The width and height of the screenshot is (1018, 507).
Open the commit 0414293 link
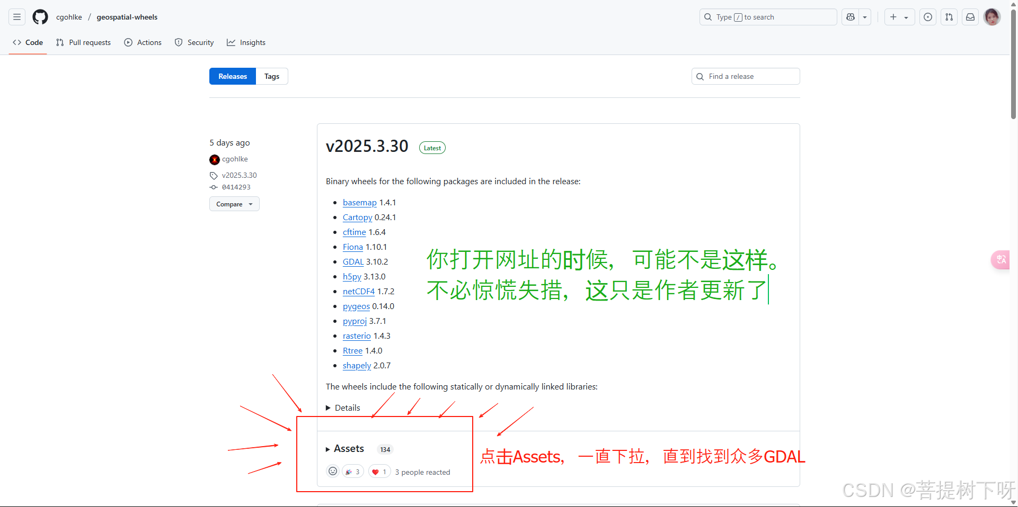(236, 187)
